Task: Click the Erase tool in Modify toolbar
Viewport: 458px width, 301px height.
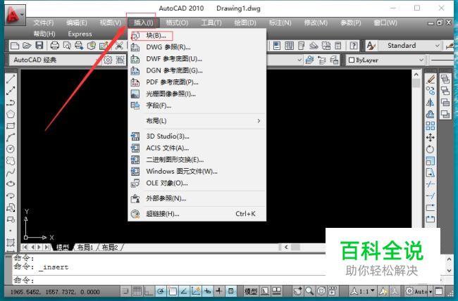Action: coord(431,79)
